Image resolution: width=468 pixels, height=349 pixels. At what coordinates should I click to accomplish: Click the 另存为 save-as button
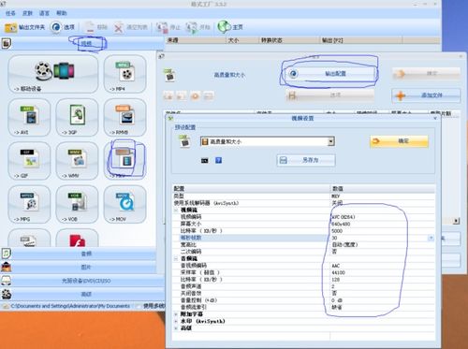[x=306, y=160]
